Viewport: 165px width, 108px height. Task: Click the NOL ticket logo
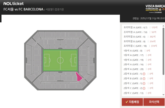[x=14, y=4]
